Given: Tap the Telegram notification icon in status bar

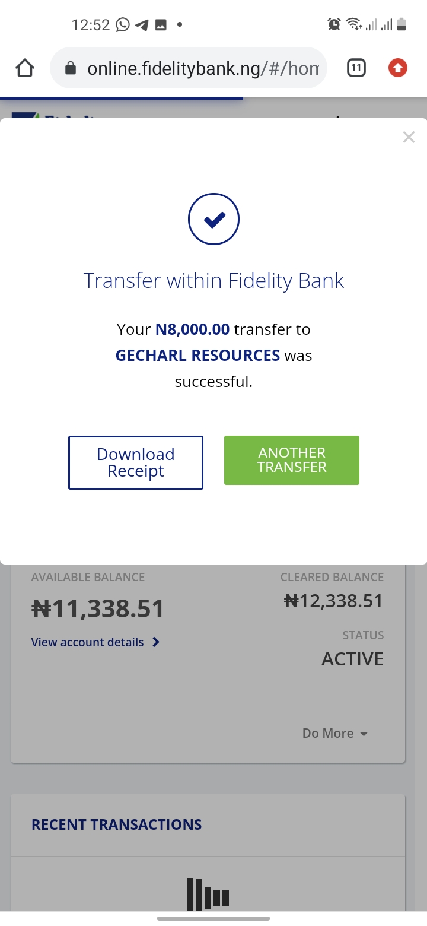Looking at the screenshot, I should click(x=142, y=24).
